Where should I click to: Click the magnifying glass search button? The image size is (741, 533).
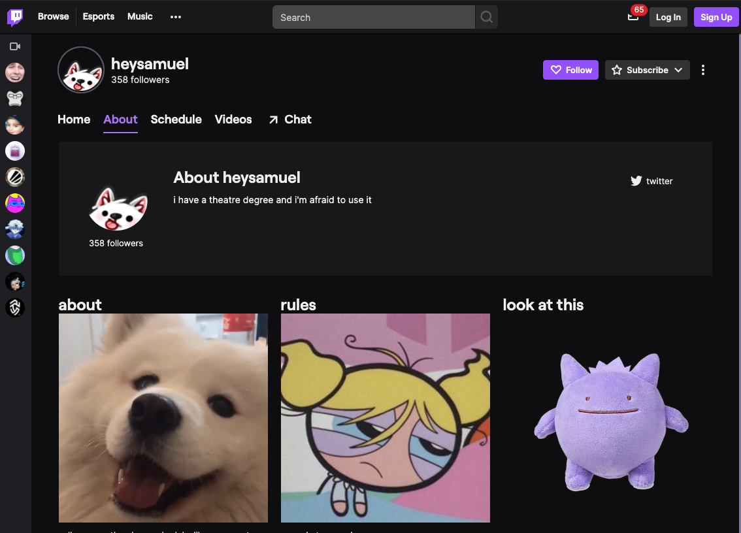(x=486, y=18)
